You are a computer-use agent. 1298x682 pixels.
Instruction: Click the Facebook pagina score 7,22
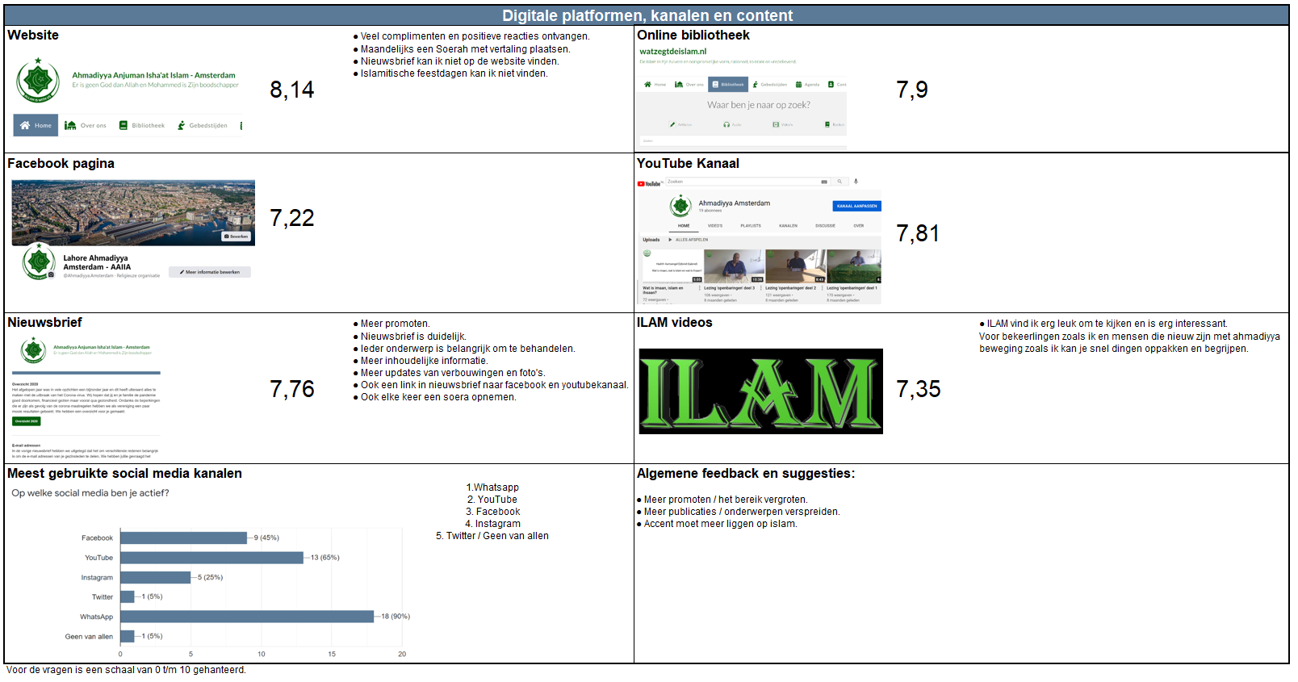pyautogui.click(x=292, y=218)
